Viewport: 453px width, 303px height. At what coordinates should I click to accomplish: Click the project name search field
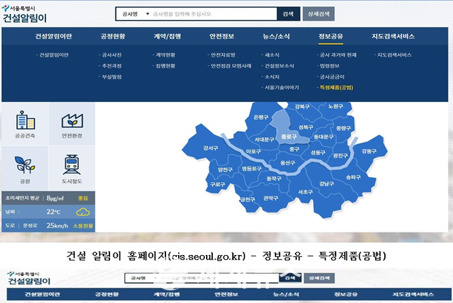pos(212,13)
